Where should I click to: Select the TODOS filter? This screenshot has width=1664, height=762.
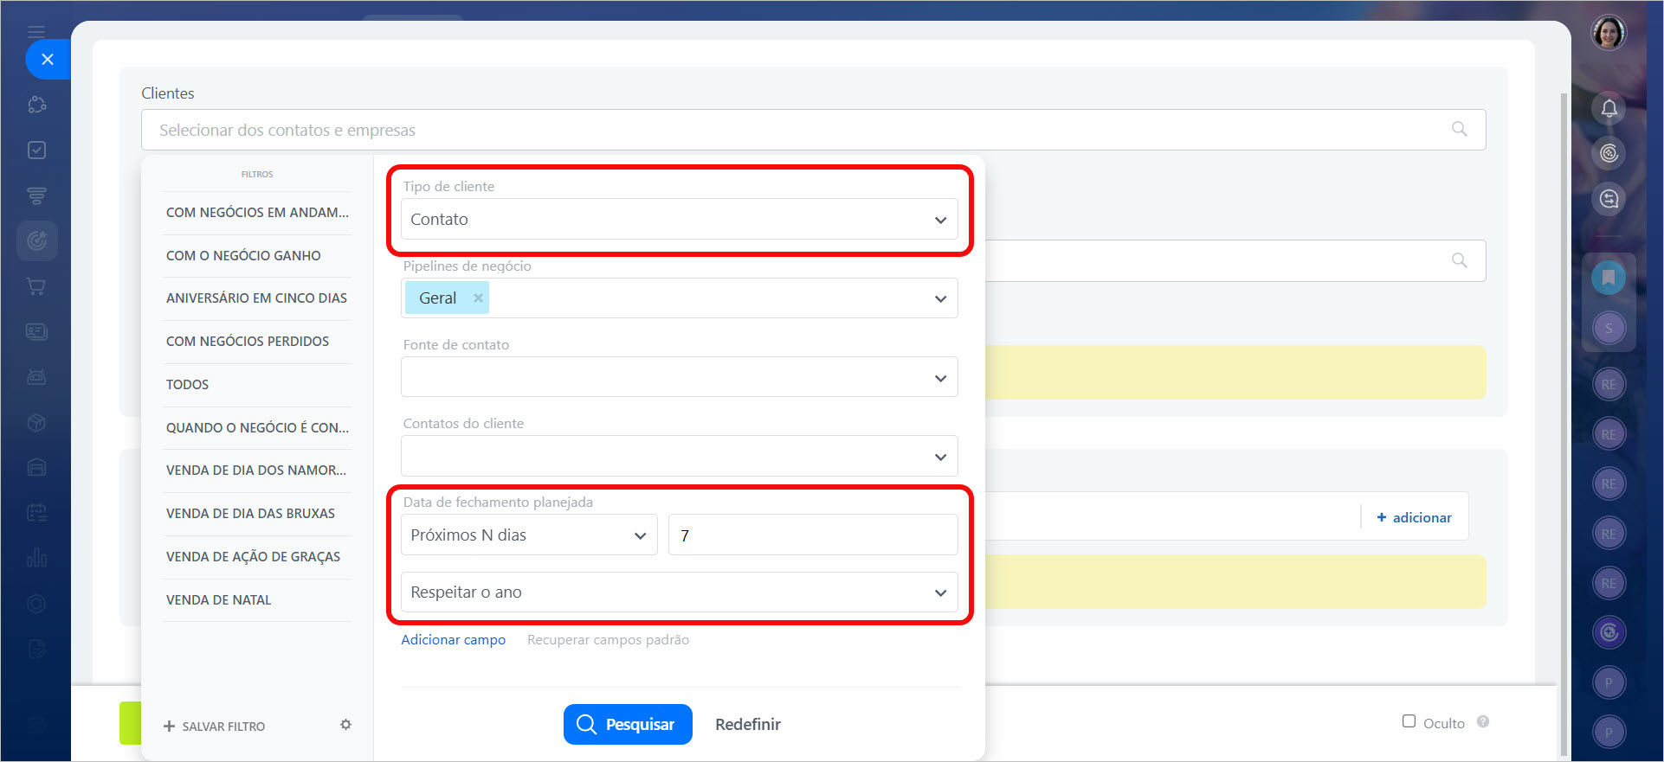coord(257,385)
